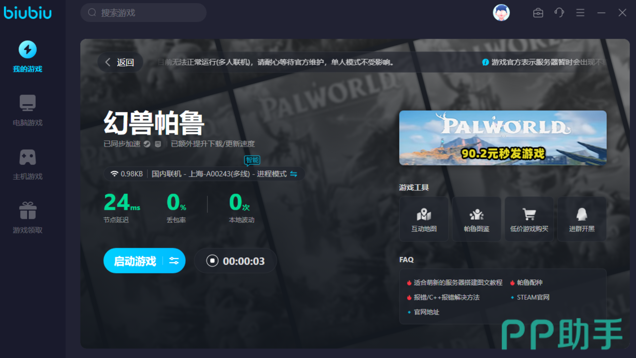This screenshot has width=636, height=358.
Task: Open the 互动地图 interactive map tool
Action: click(424, 219)
